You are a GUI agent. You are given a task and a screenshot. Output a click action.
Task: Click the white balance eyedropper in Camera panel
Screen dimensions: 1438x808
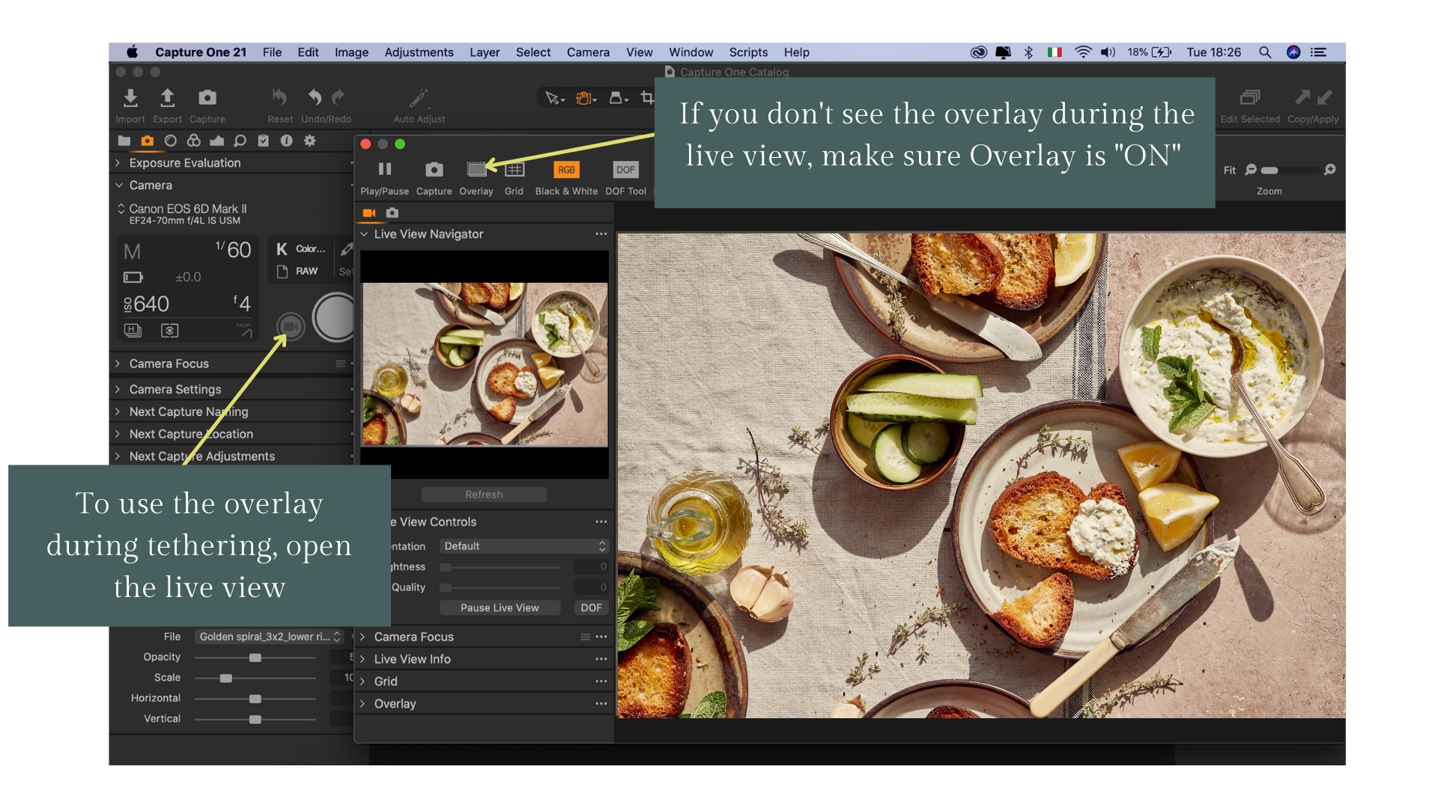point(346,249)
